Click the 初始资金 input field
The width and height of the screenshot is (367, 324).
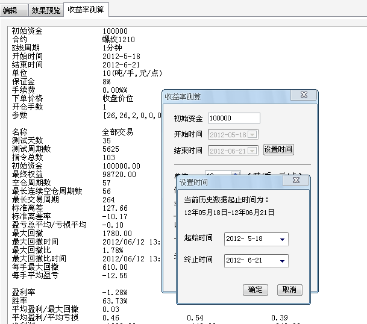click(234, 119)
